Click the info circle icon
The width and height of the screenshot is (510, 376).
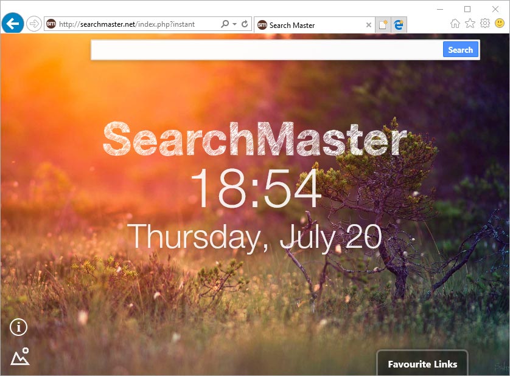(19, 327)
